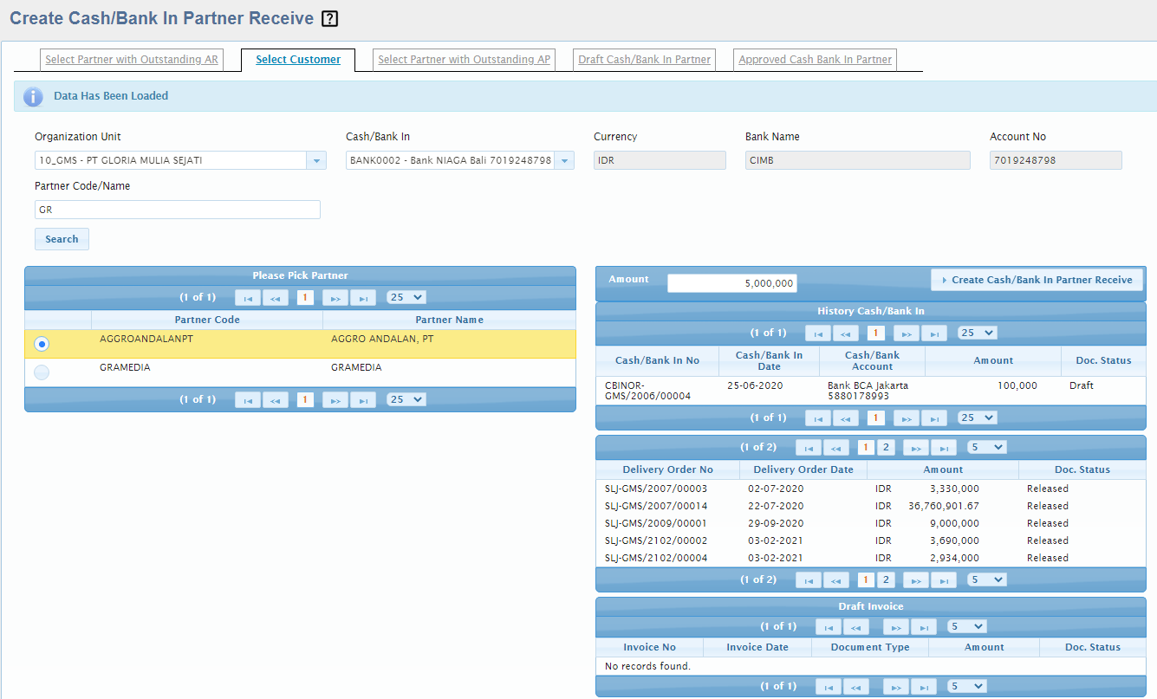Switch to Select Customer tab
1157x699 pixels.
[298, 60]
